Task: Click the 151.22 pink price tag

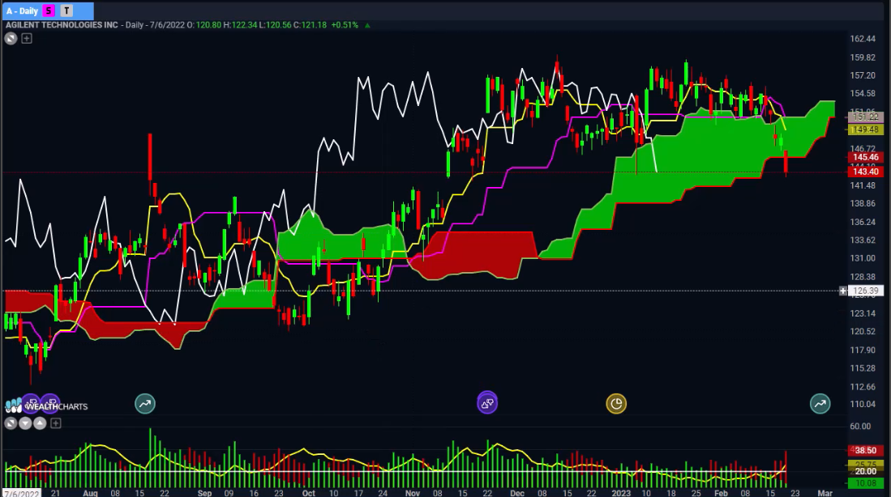Action: tap(865, 117)
